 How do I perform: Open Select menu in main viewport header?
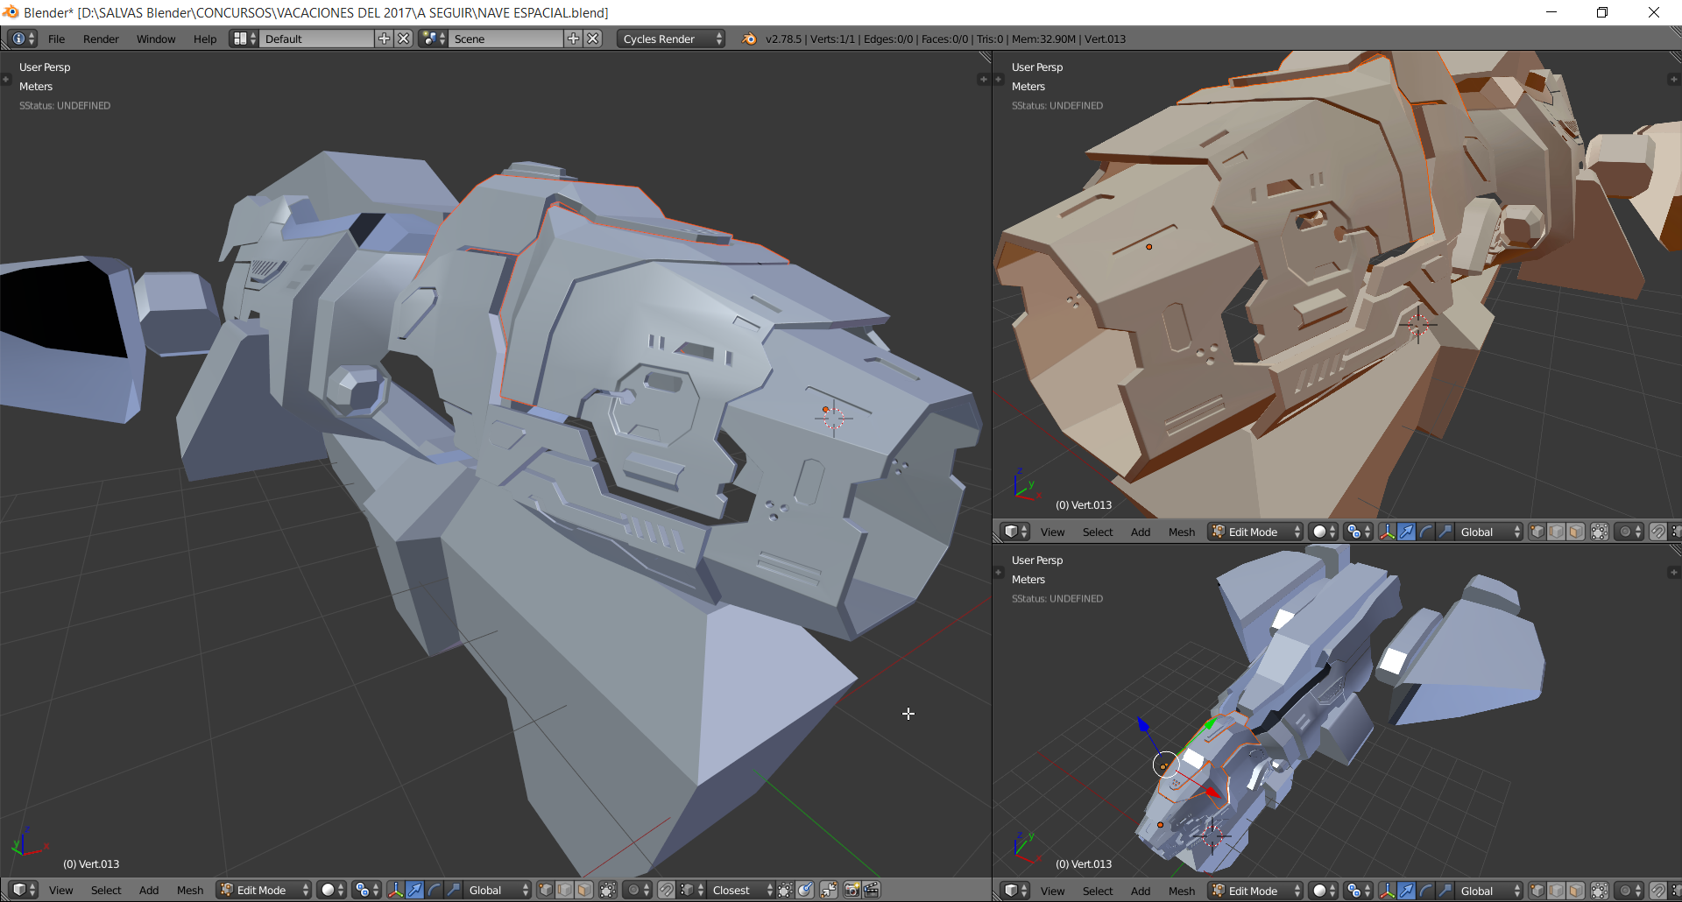click(x=106, y=890)
